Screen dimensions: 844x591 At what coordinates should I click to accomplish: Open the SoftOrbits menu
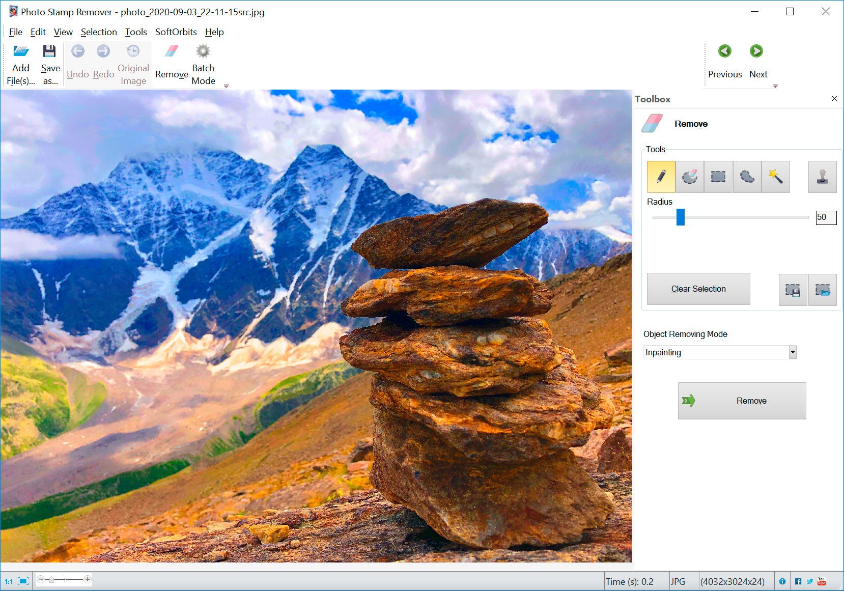(176, 32)
